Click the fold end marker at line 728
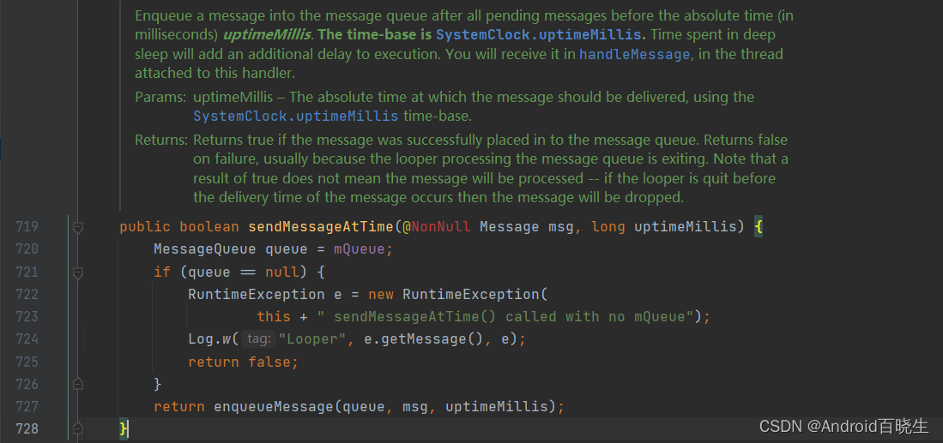 click(x=77, y=428)
